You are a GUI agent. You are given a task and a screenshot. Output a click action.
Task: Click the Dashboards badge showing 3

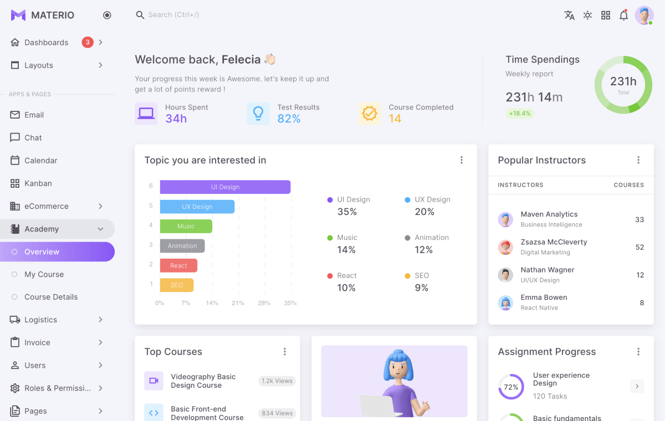88,42
